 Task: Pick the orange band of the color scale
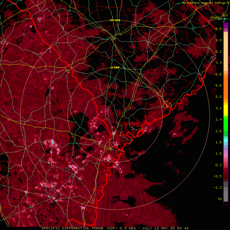(x=226, y=88)
